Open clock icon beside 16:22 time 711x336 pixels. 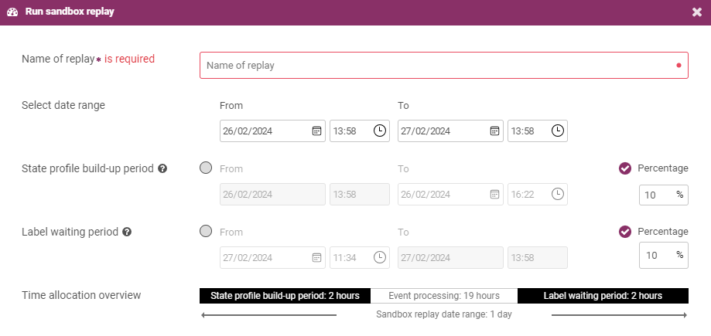point(557,195)
